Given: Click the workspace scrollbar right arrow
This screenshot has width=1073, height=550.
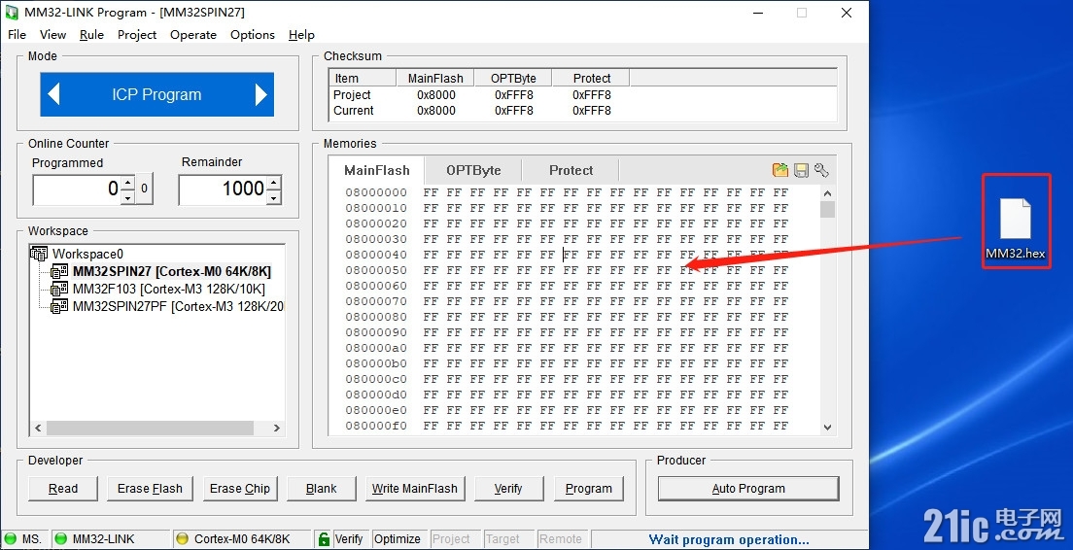Looking at the screenshot, I should click(276, 428).
